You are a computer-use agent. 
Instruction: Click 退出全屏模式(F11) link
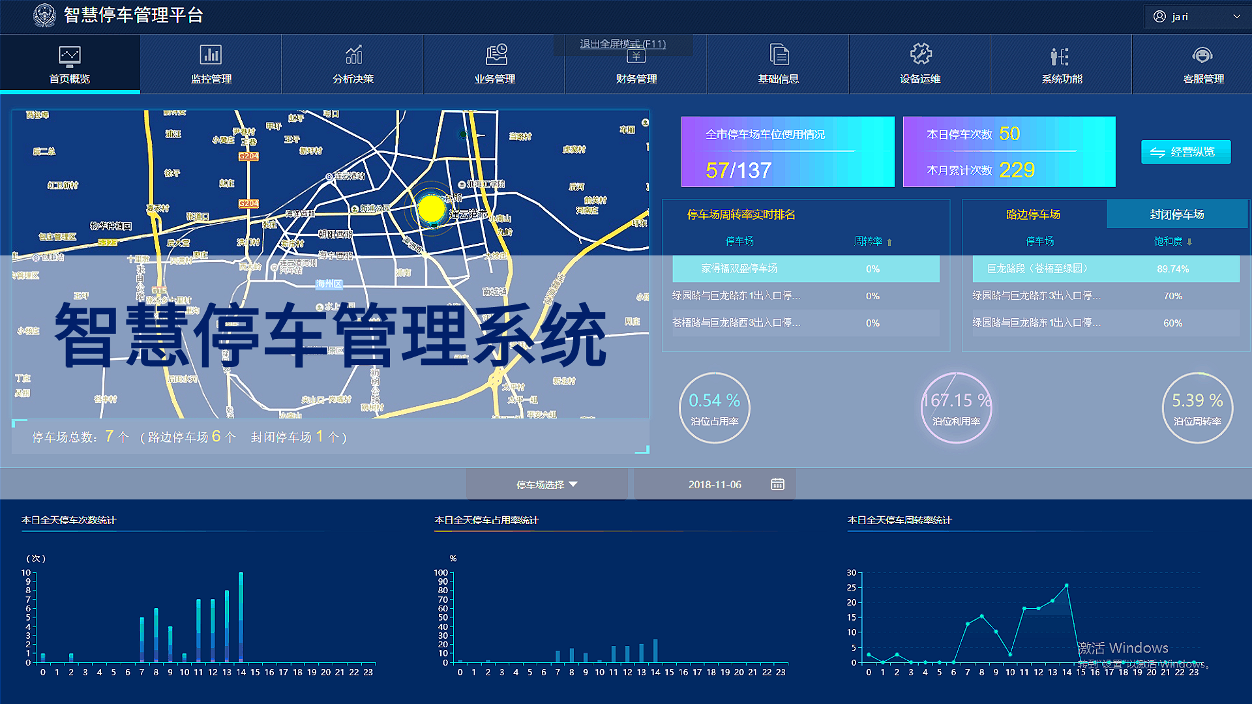[623, 44]
